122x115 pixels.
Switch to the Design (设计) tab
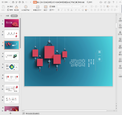42,2
